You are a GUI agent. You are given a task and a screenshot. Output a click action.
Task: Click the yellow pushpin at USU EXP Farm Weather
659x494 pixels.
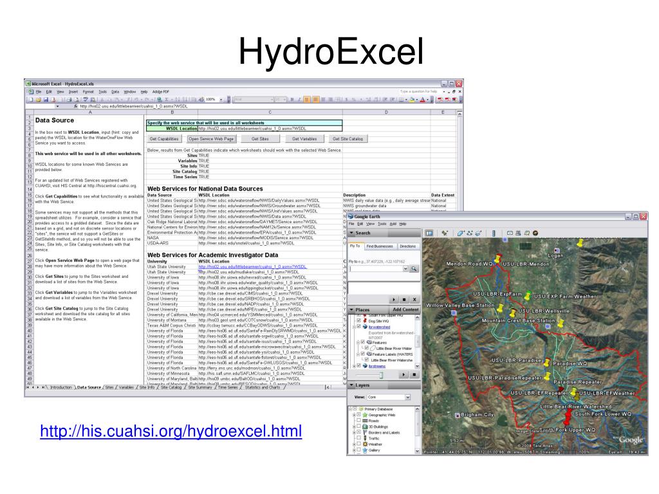[x=528, y=295]
